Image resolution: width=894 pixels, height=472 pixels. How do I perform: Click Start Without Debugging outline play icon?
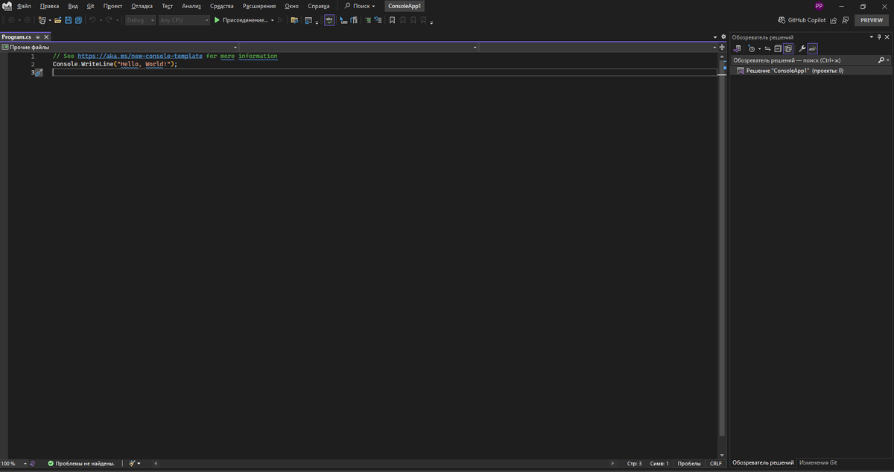(x=280, y=20)
